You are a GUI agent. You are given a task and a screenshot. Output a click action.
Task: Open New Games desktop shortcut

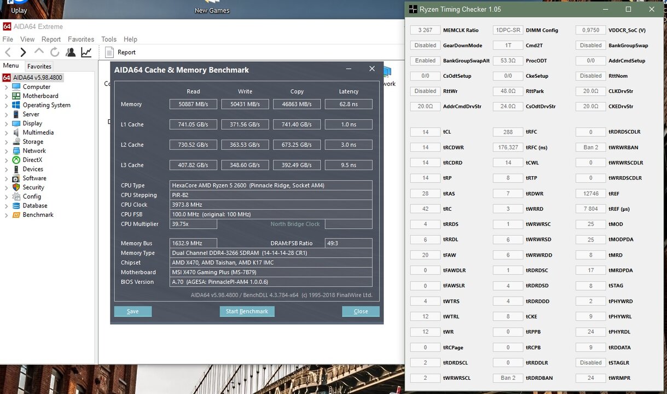[x=212, y=7]
